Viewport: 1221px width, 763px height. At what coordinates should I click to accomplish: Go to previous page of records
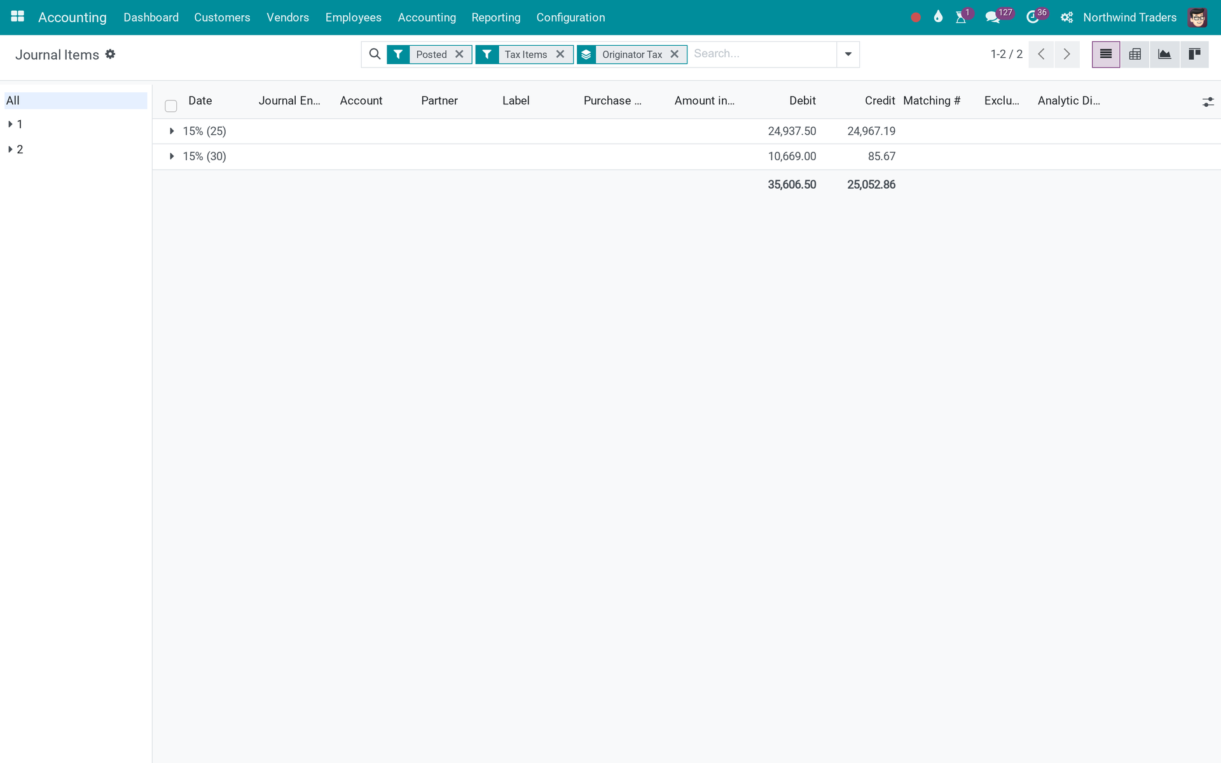tap(1041, 55)
